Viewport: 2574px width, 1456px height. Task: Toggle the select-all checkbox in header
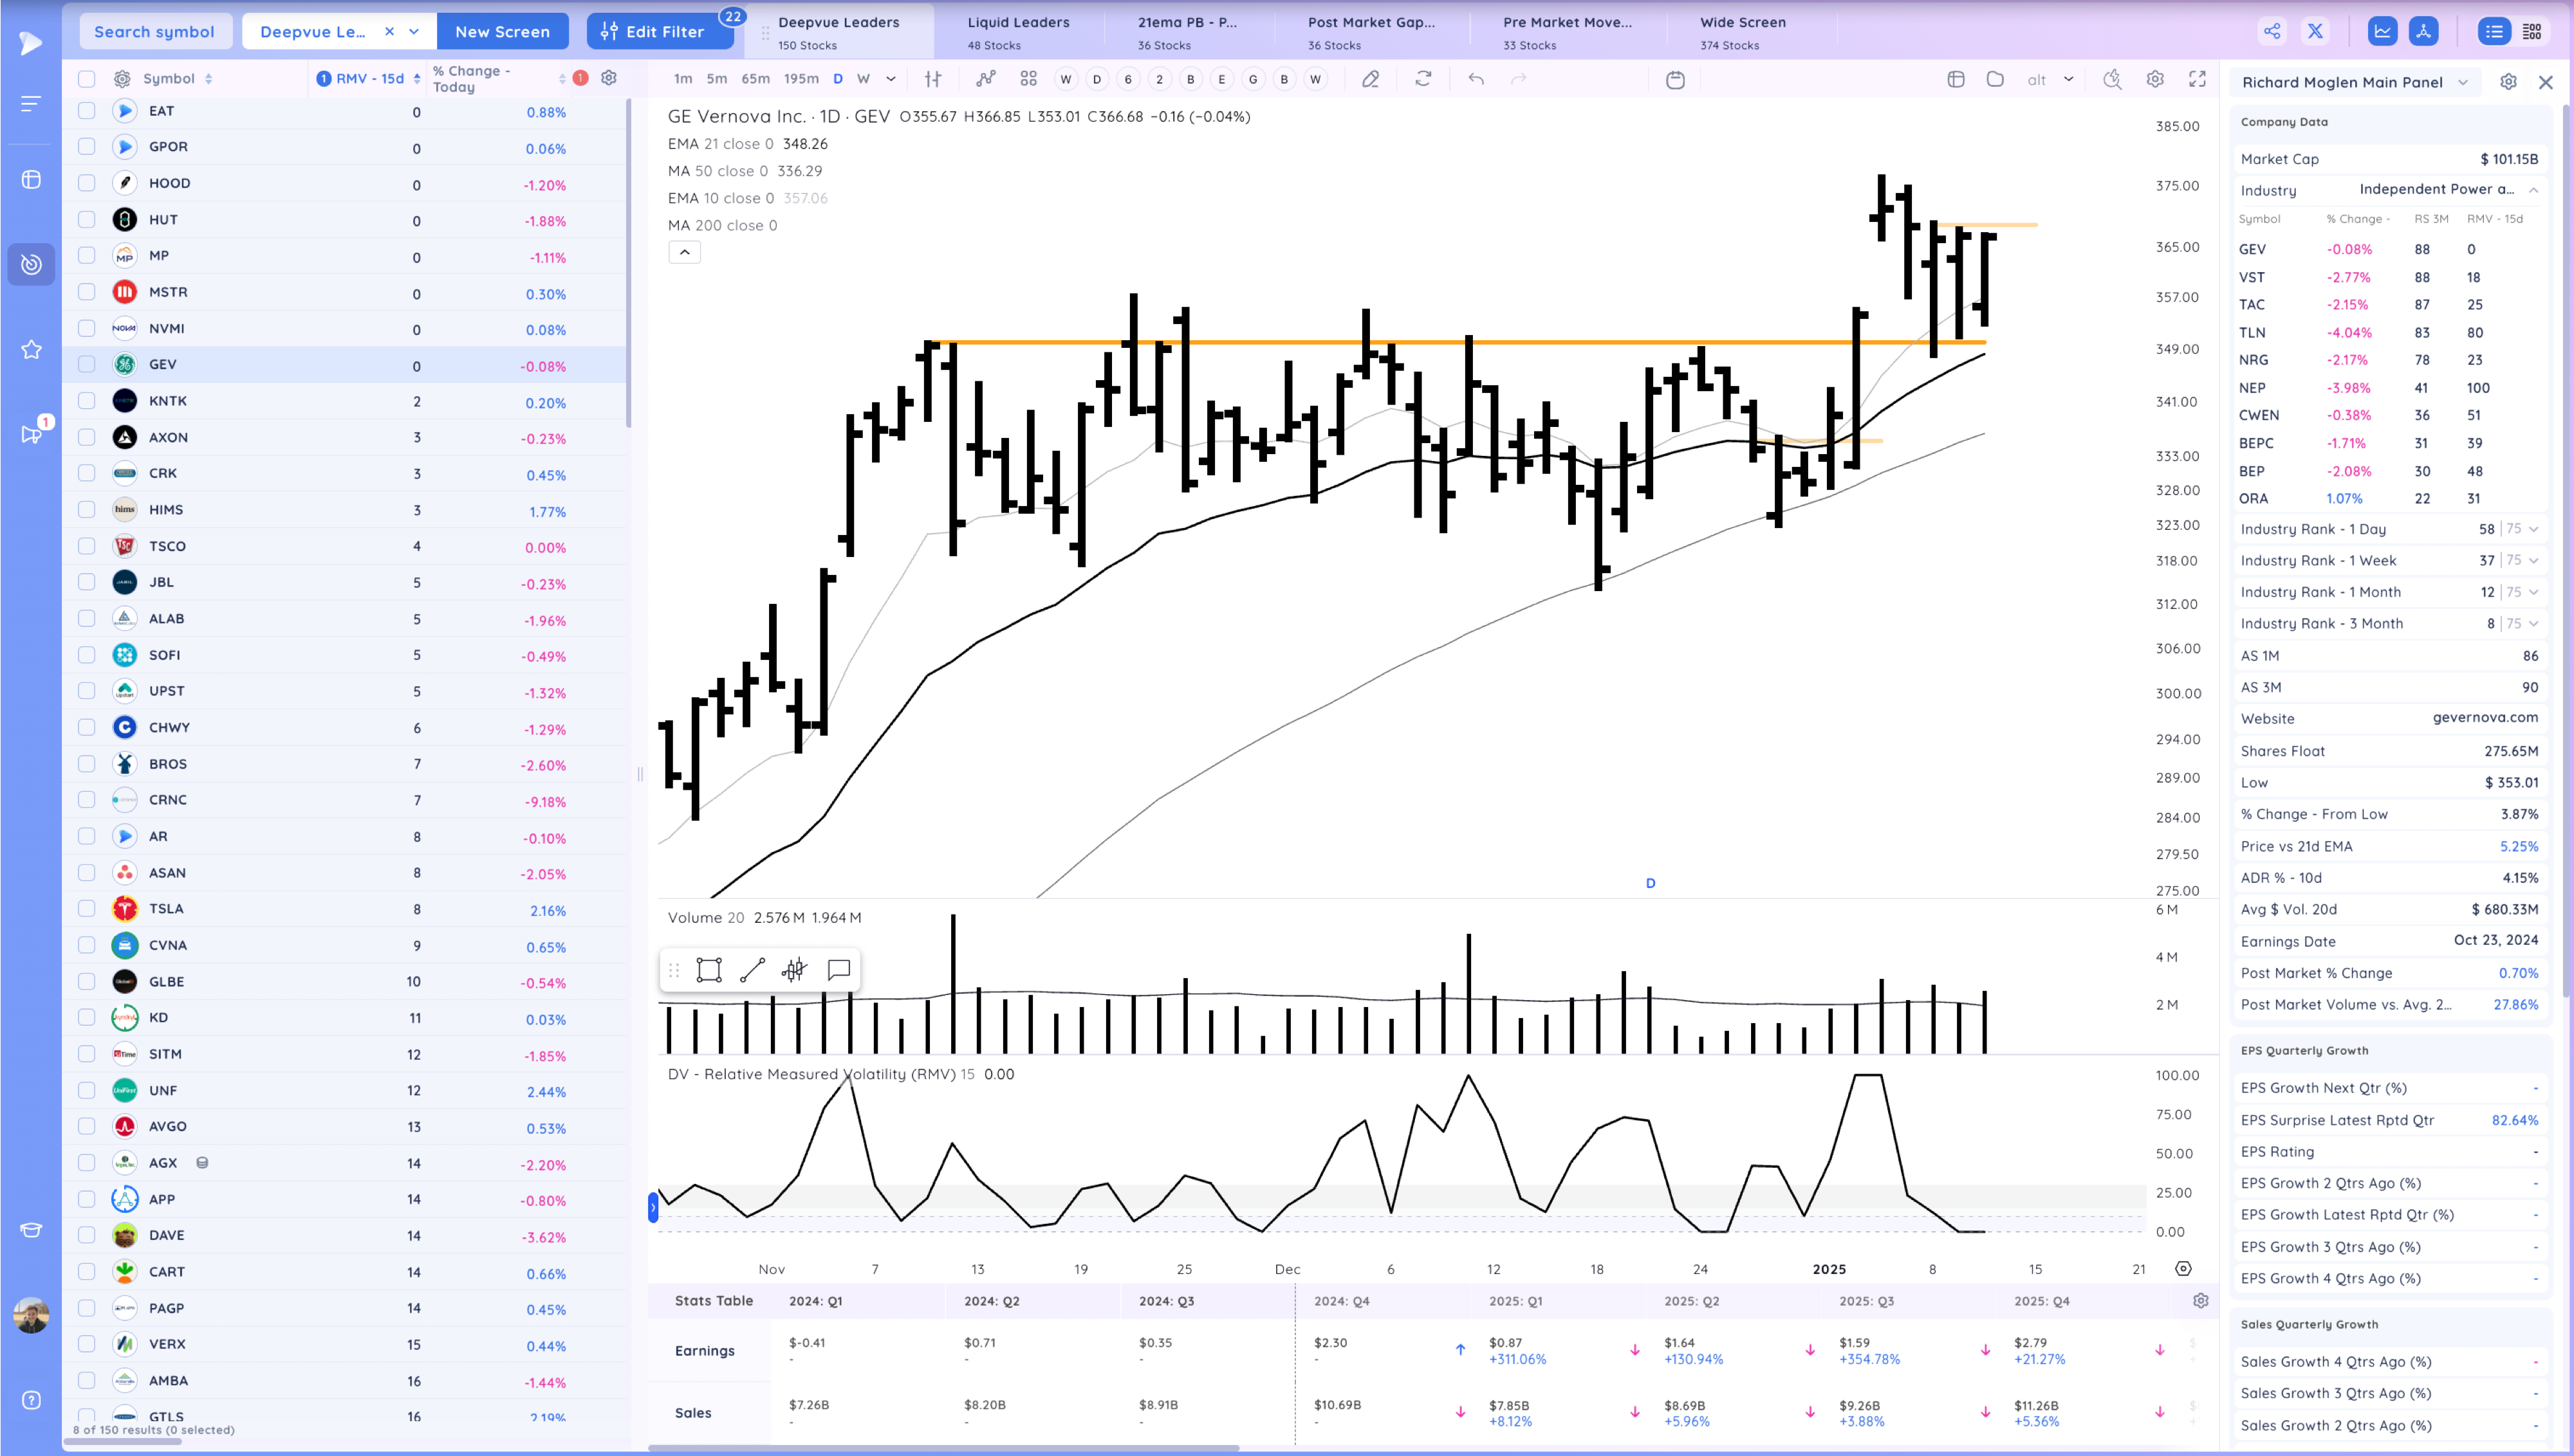[87, 79]
